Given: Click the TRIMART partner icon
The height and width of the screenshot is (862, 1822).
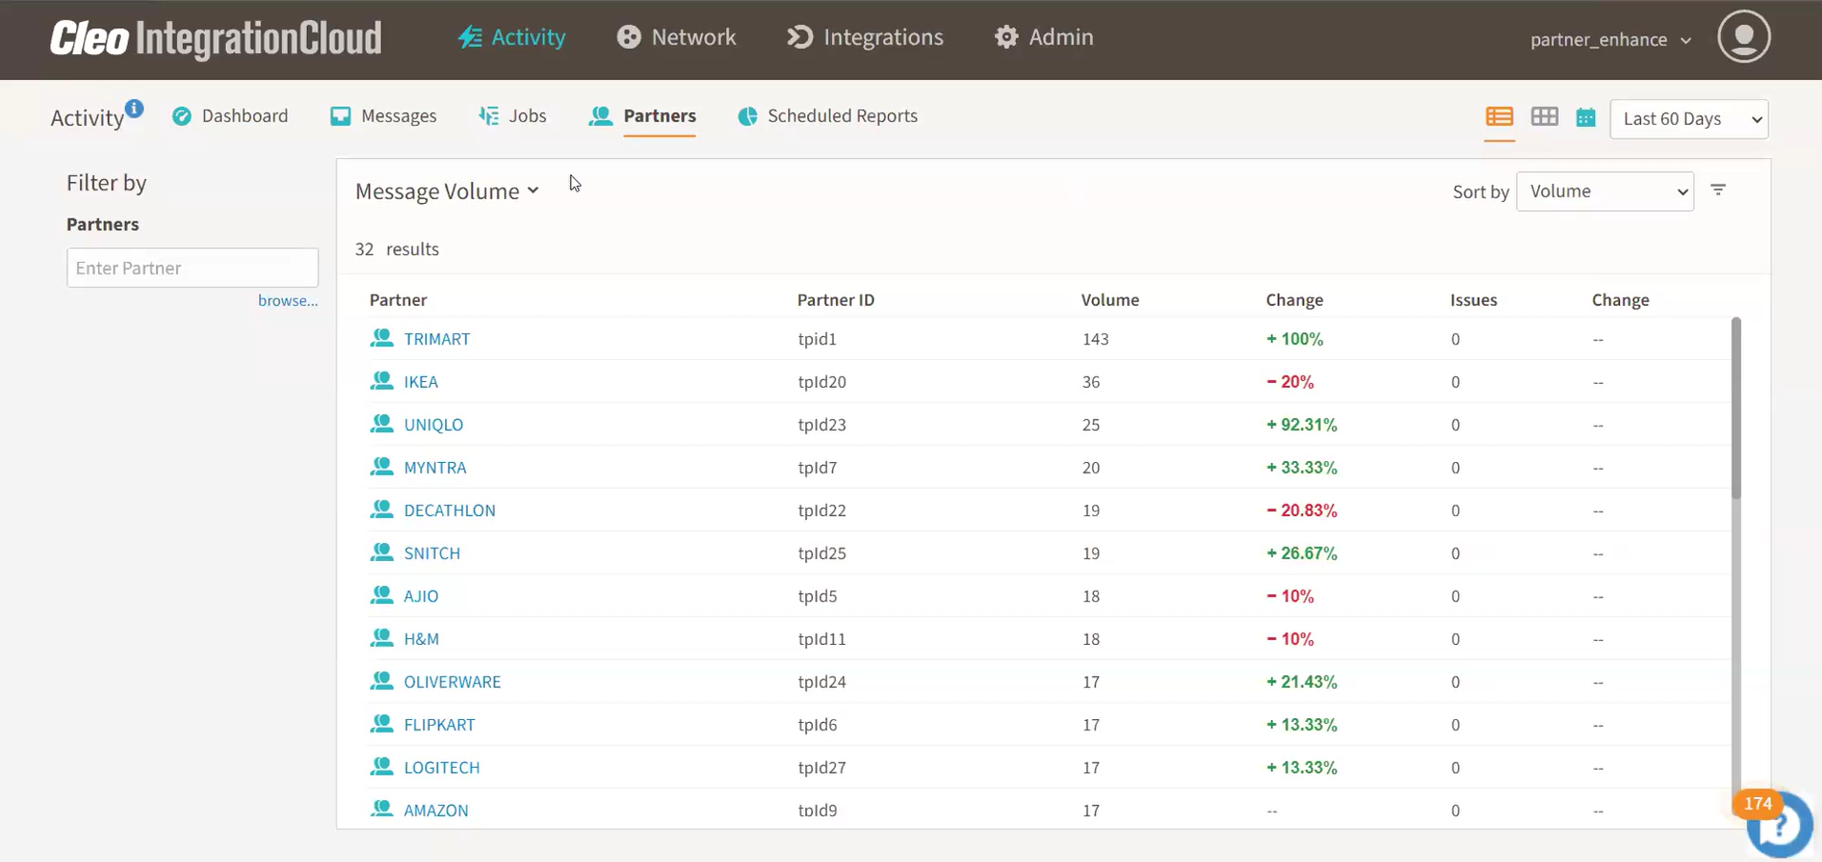Looking at the screenshot, I should pos(382,338).
